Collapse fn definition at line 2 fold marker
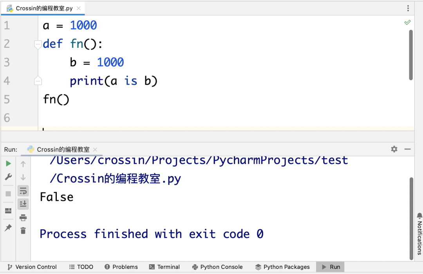The image size is (423, 274). pyautogui.click(x=38, y=44)
